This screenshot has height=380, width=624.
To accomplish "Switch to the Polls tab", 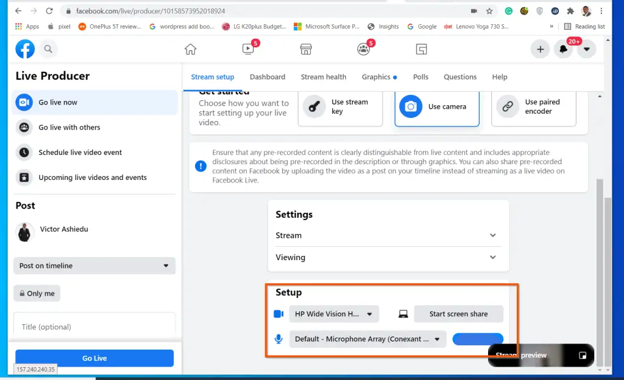I will [x=420, y=77].
